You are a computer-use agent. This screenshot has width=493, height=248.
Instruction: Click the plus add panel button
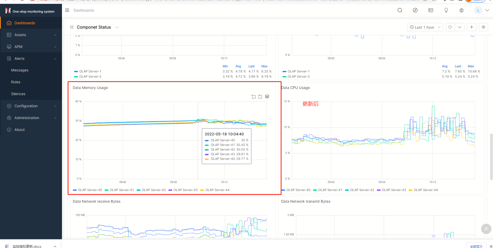(x=471, y=27)
